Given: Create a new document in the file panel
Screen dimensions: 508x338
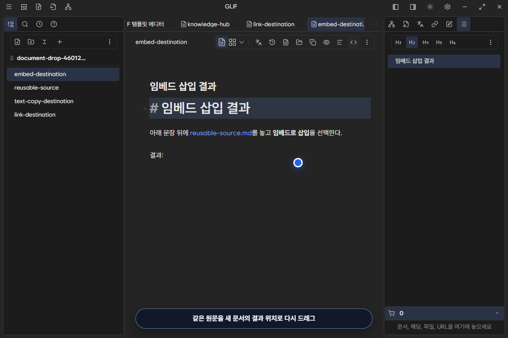Looking at the screenshot, I should [17, 42].
